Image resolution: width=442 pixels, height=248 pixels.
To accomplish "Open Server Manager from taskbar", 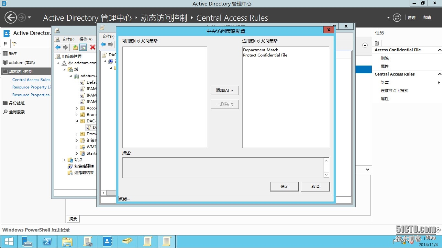I will (x=27, y=242).
